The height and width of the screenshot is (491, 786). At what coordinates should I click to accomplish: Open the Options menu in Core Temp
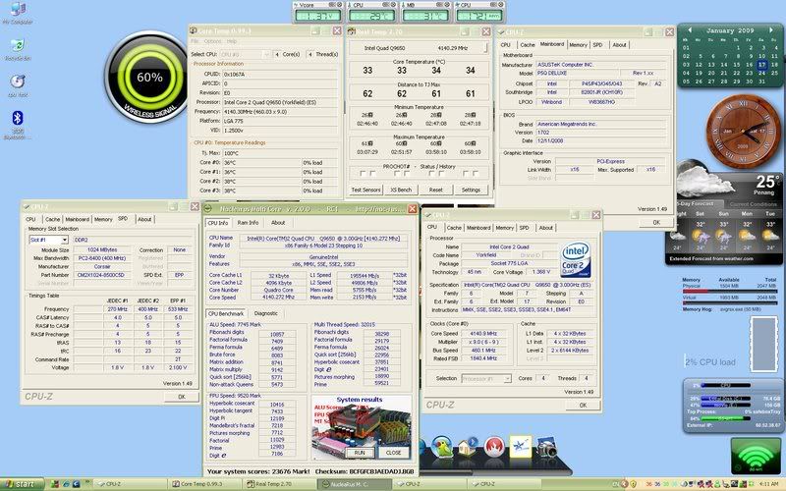tap(212, 41)
